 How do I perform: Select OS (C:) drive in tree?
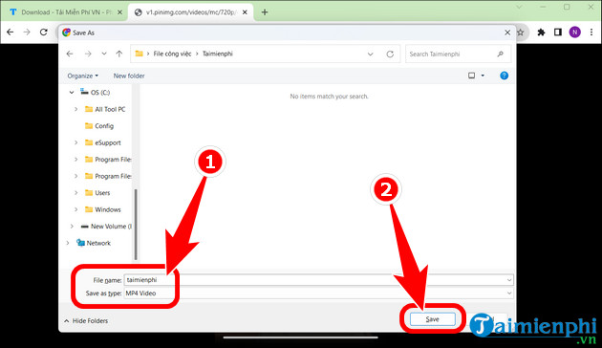95,92
